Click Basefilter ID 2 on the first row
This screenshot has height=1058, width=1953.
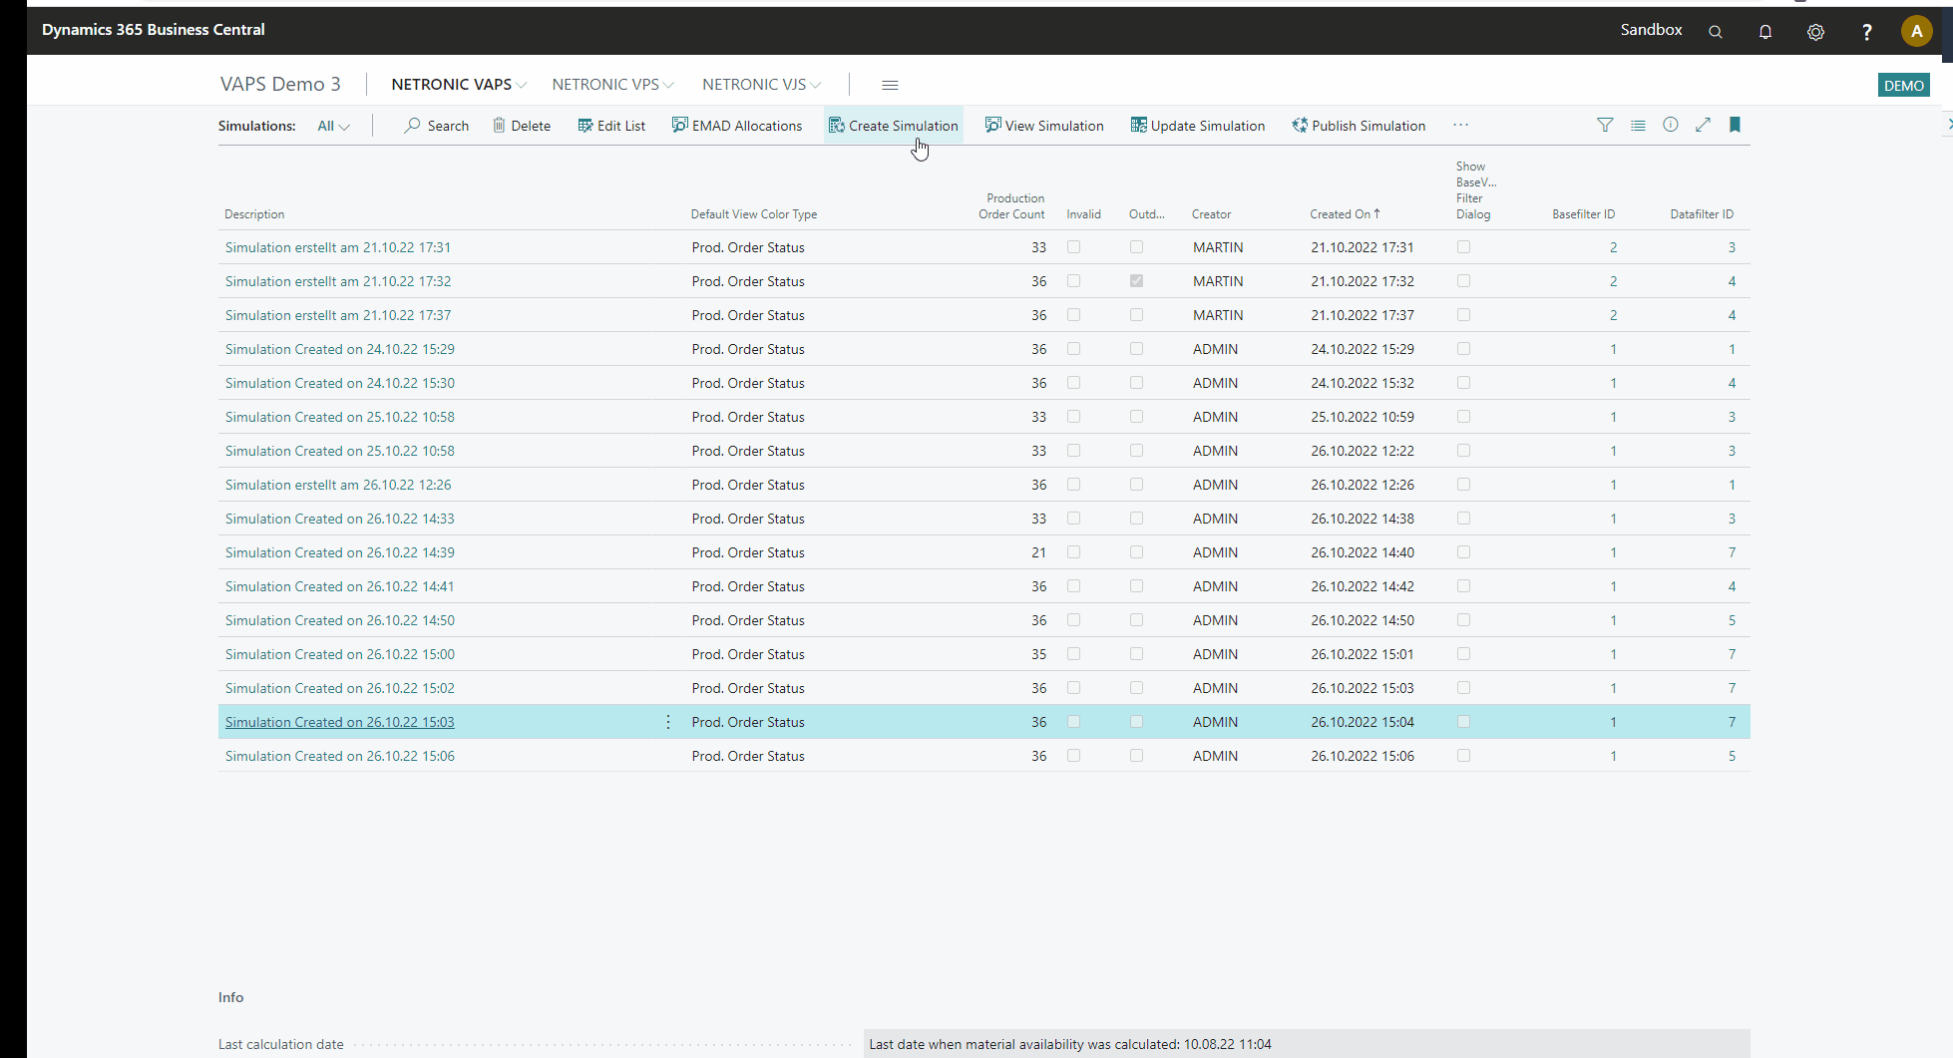tap(1613, 247)
